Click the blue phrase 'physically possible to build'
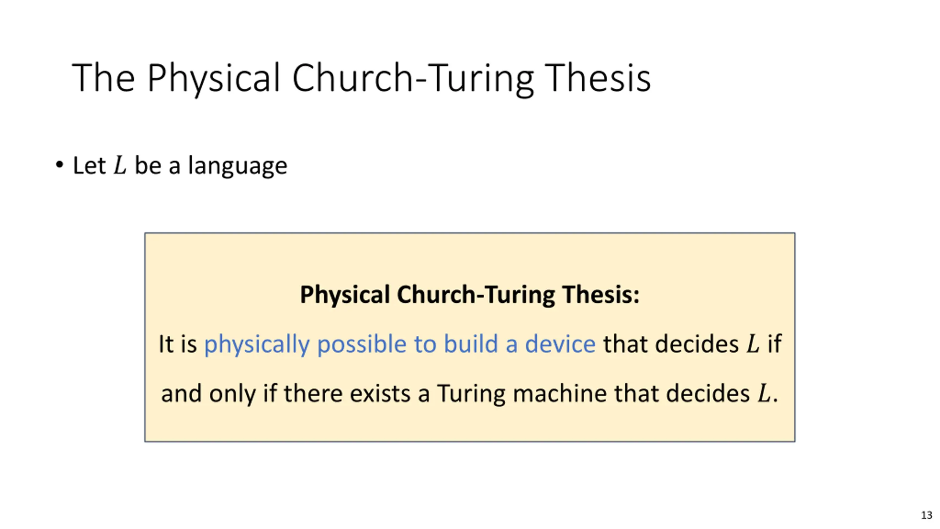 pyautogui.click(x=351, y=344)
